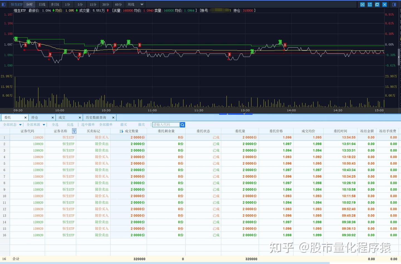401x264 pixels.
Task: Click the stock code search magnifier icon
Action: coord(182,125)
